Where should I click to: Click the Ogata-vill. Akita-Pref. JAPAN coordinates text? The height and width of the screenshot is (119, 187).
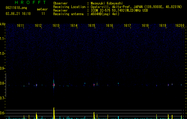click(136, 7)
